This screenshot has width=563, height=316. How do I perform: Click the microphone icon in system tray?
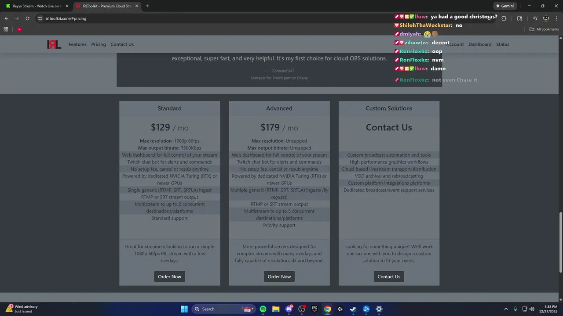[x=515, y=309]
